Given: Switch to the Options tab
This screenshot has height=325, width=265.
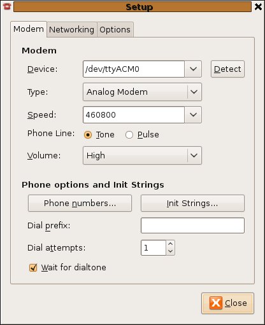Looking at the screenshot, I should pos(115,29).
